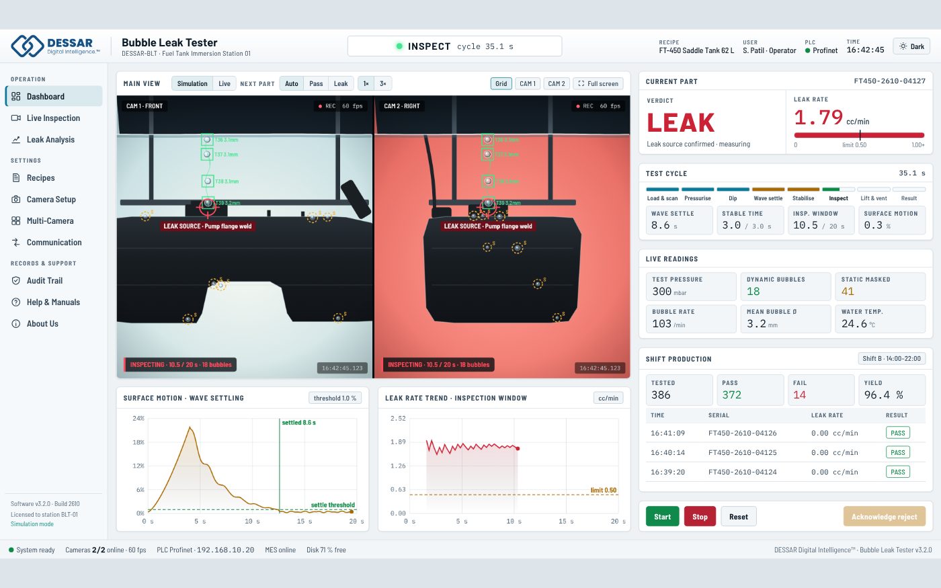This screenshot has height=588, width=941.
Task: Click the PLC IP 192.168.10.20 in status bar
Action: 225,550
